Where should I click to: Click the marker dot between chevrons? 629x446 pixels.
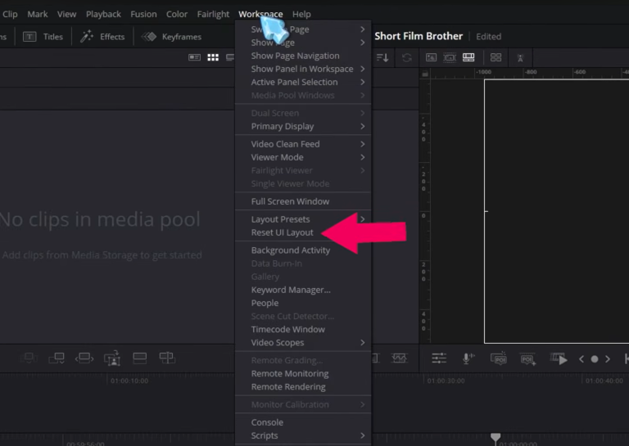595,359
